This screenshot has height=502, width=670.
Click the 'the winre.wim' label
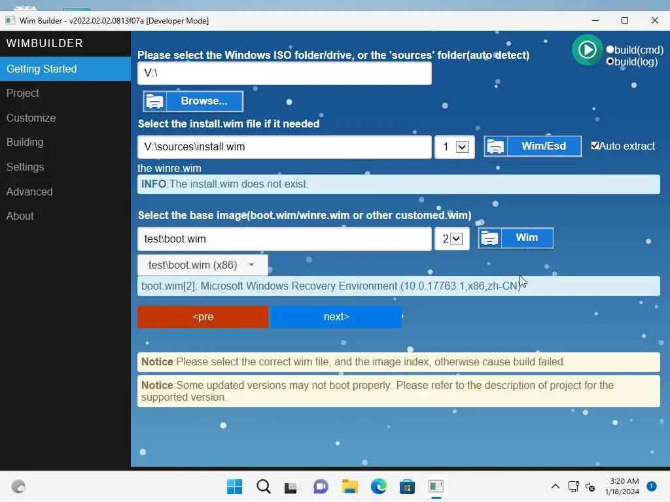(169, 168)
